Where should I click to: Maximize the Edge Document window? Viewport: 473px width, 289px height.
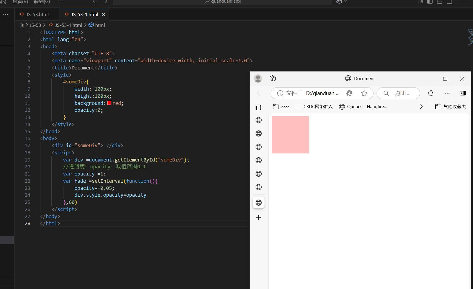[445, 79]
